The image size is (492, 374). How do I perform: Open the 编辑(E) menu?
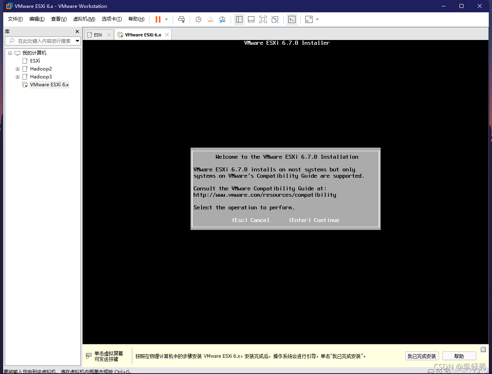click(x=37, y=19)
